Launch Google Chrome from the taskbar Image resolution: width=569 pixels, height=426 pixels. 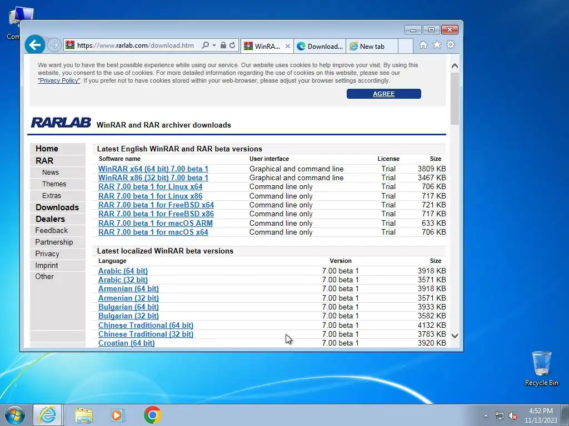click(x=152, y=415)
